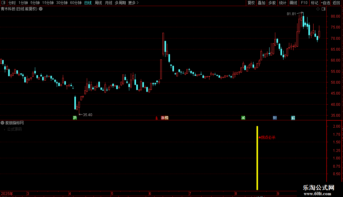Click the 81.81 high price label
343x197 pixels.
[x=291, y=14]
